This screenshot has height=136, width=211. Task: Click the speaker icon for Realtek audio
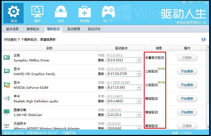pos(7,98)
